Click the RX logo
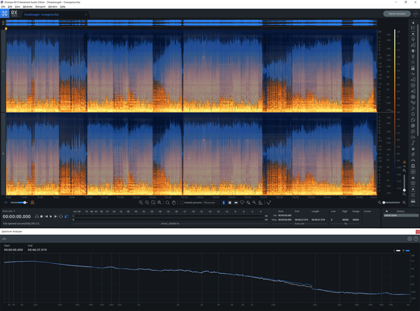This screenshot has width=420, height=311. pos(14,13)
